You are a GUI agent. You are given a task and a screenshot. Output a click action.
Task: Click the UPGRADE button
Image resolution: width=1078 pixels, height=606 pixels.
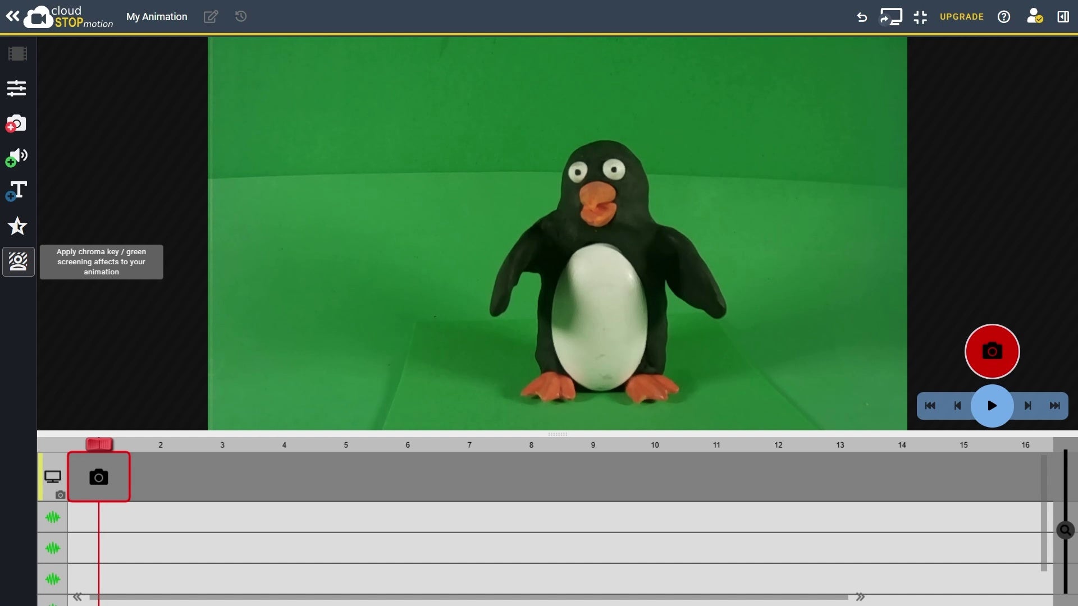click(961, 17)
